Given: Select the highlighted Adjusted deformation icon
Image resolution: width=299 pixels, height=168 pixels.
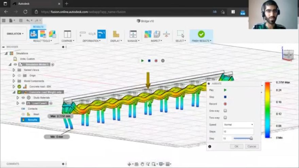Looking at the screenshot, I should (102, 34).
